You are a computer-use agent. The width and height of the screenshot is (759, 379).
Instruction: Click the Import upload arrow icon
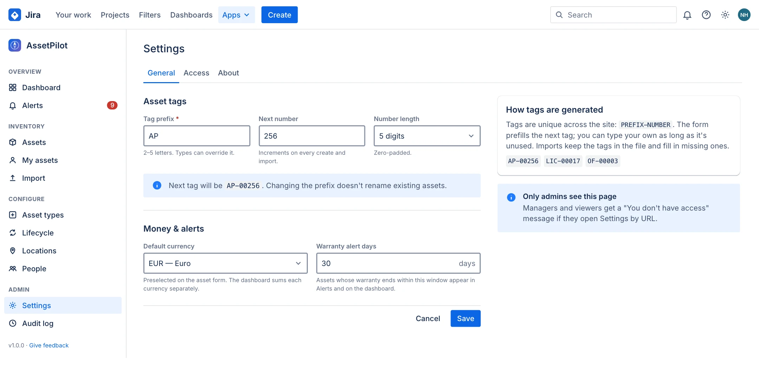click(x=13, y=178)
